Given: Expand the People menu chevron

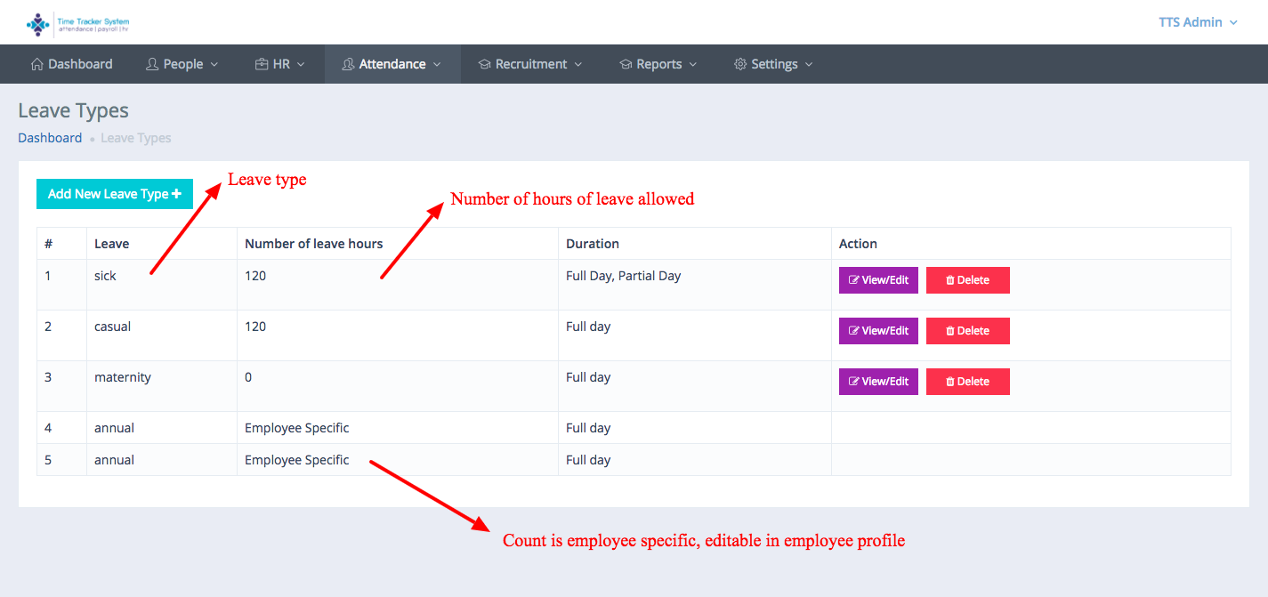Looking at the screenshot, I should coord(214,65).
